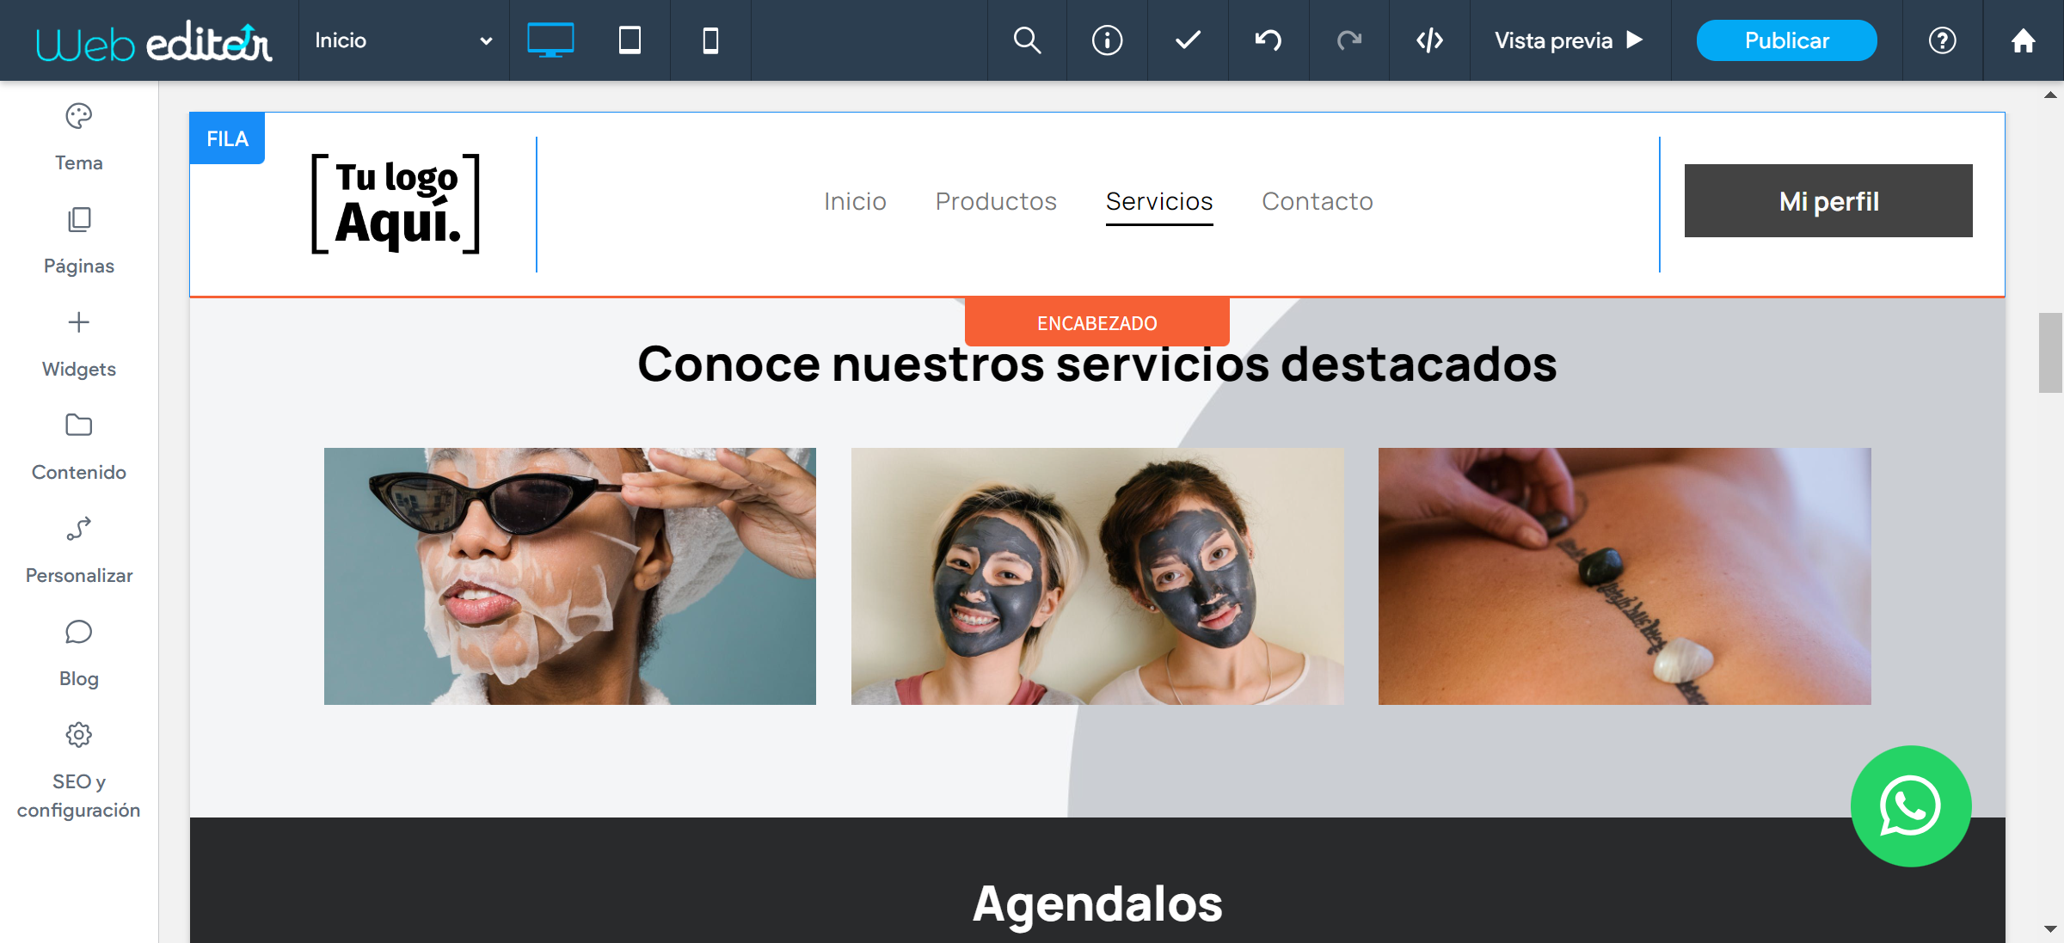Screen dimensions: 2064x943
Task: Open the Personalizar panel
Action: coord(78,550)
